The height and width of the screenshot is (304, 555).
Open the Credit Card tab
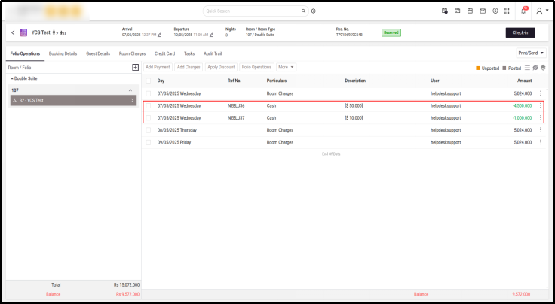click(164, 53)
